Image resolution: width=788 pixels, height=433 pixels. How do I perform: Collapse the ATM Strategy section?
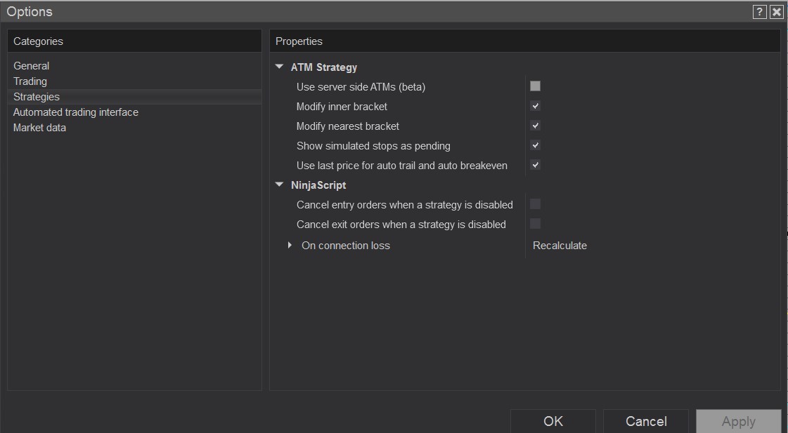point(280,67)
